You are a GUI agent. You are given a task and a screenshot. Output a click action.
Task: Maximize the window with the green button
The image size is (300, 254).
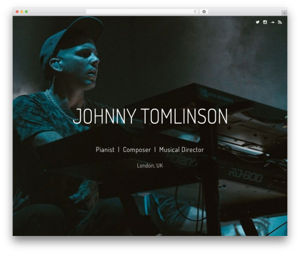pos(26,11)
